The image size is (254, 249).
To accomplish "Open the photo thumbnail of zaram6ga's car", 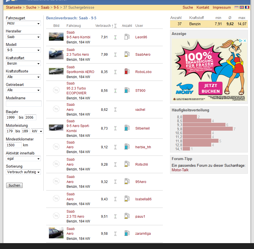I will 56,233.
